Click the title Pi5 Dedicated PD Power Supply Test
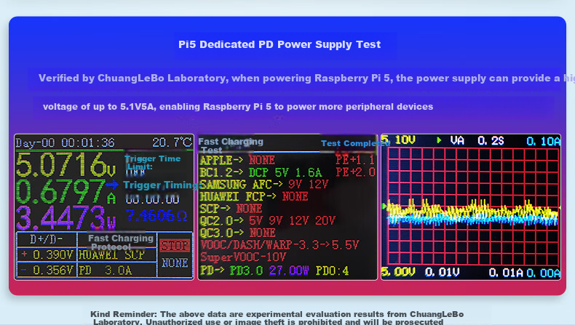This screenshot has height=325, width=575. [x=279, y=44]
